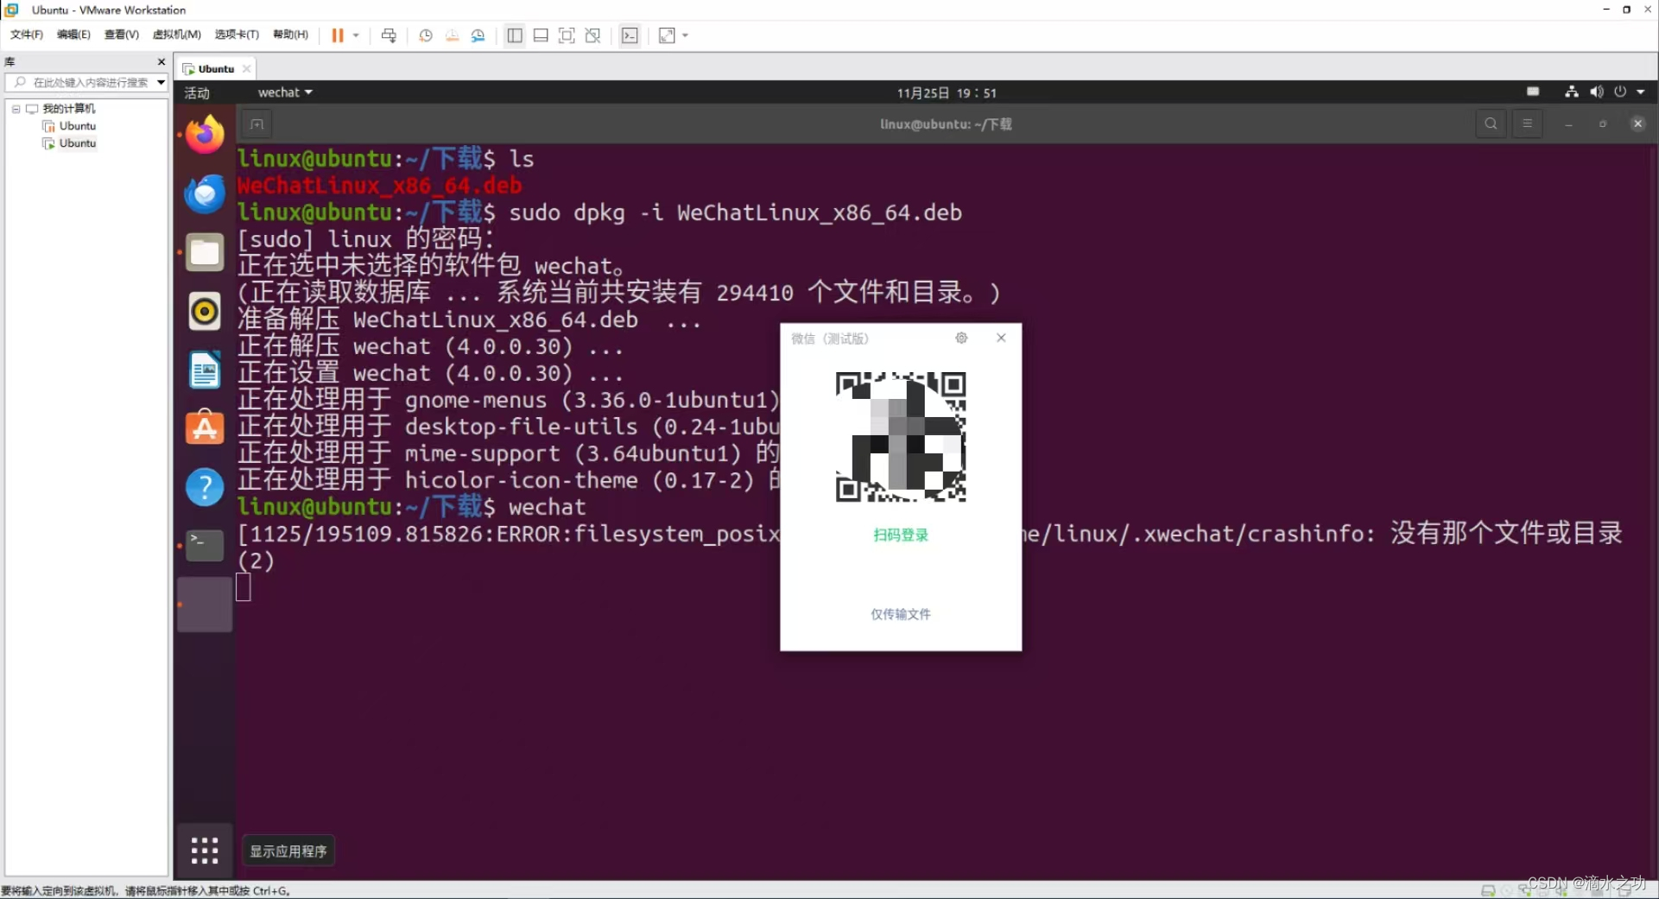This screenshot has height=899, width=1659.
Task: Click the 扫码登录 text
Action: click(900, 535)
